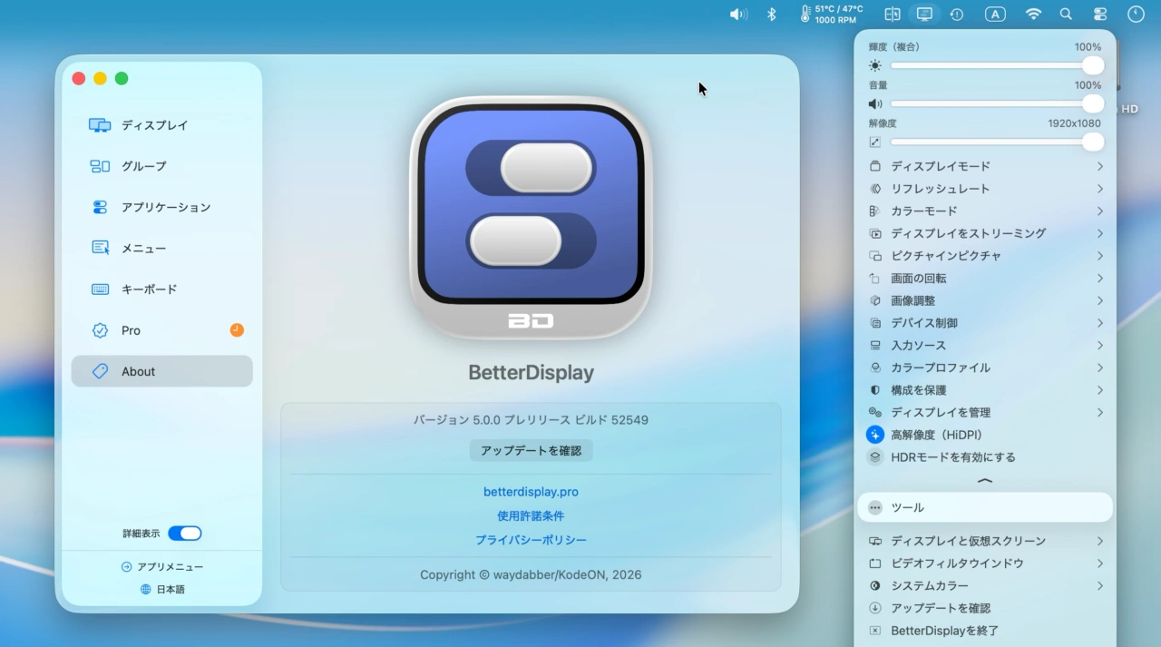Image resolution: width=1161 pixels, height=647 pixels.
Task: Open the メニュー sidebar section
Action: (161, 248)
